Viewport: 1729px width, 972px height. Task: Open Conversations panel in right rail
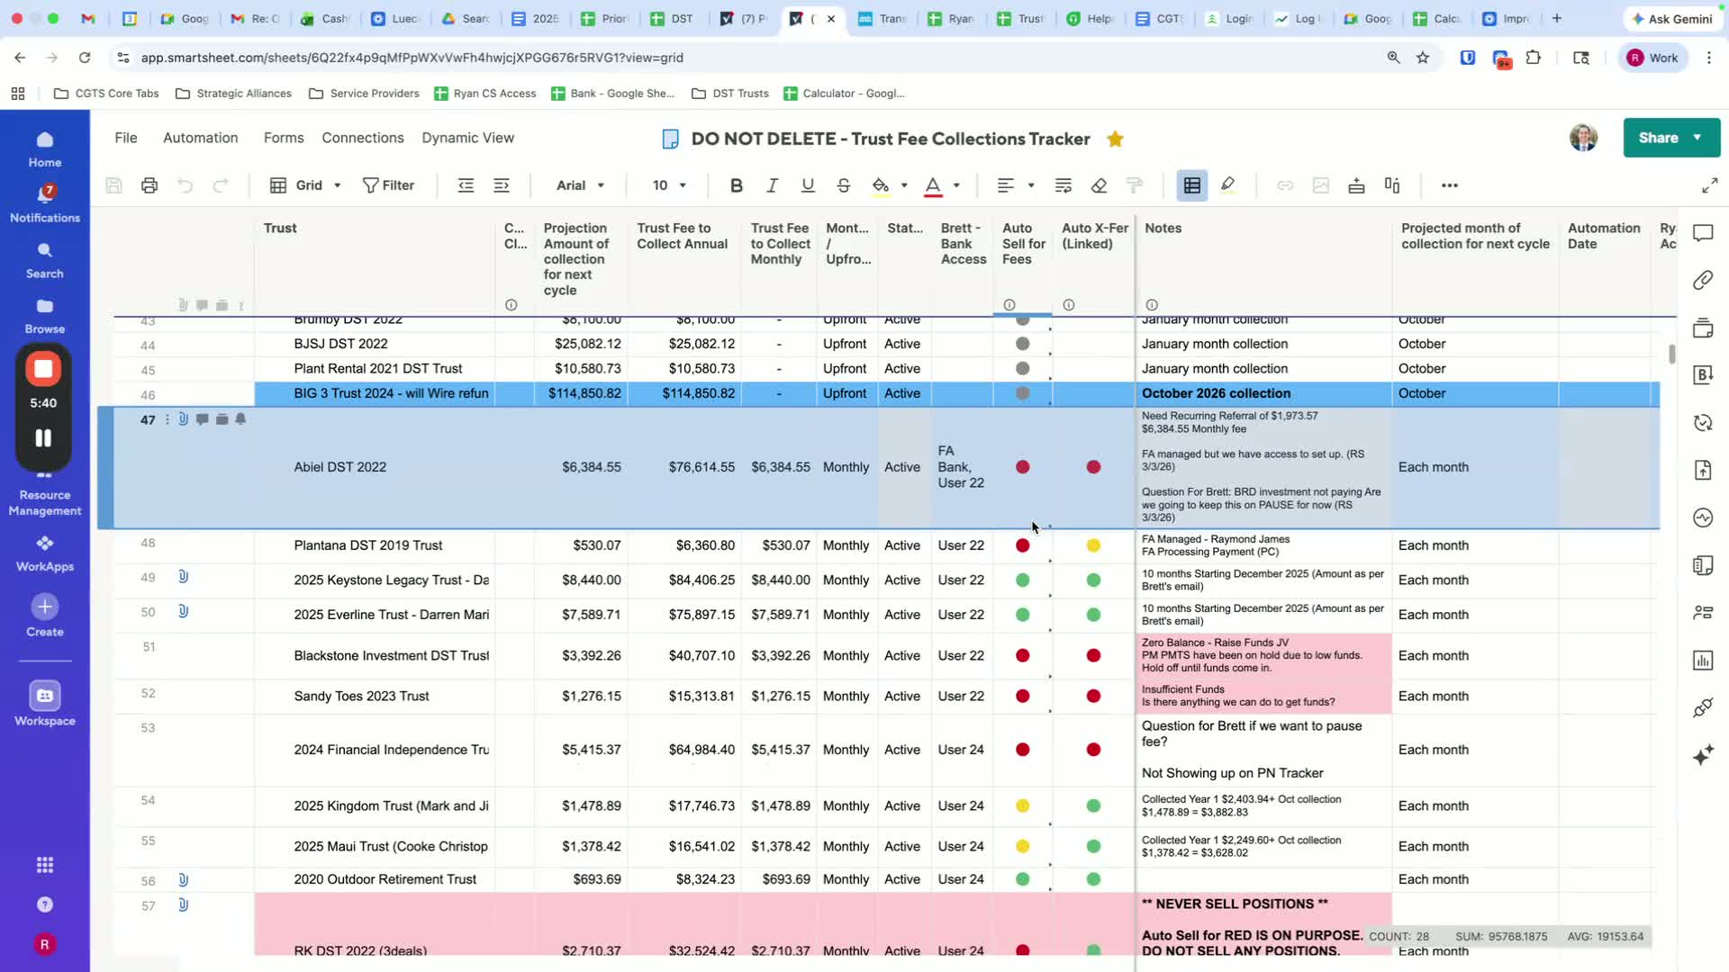pyautogui.click(x=1702, y=234)
